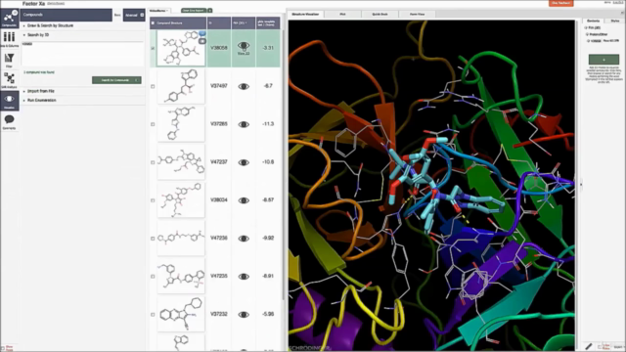Screen dimensions: 626x352
Task: Check the V47237 row checkbox
Action: [153, 162]
